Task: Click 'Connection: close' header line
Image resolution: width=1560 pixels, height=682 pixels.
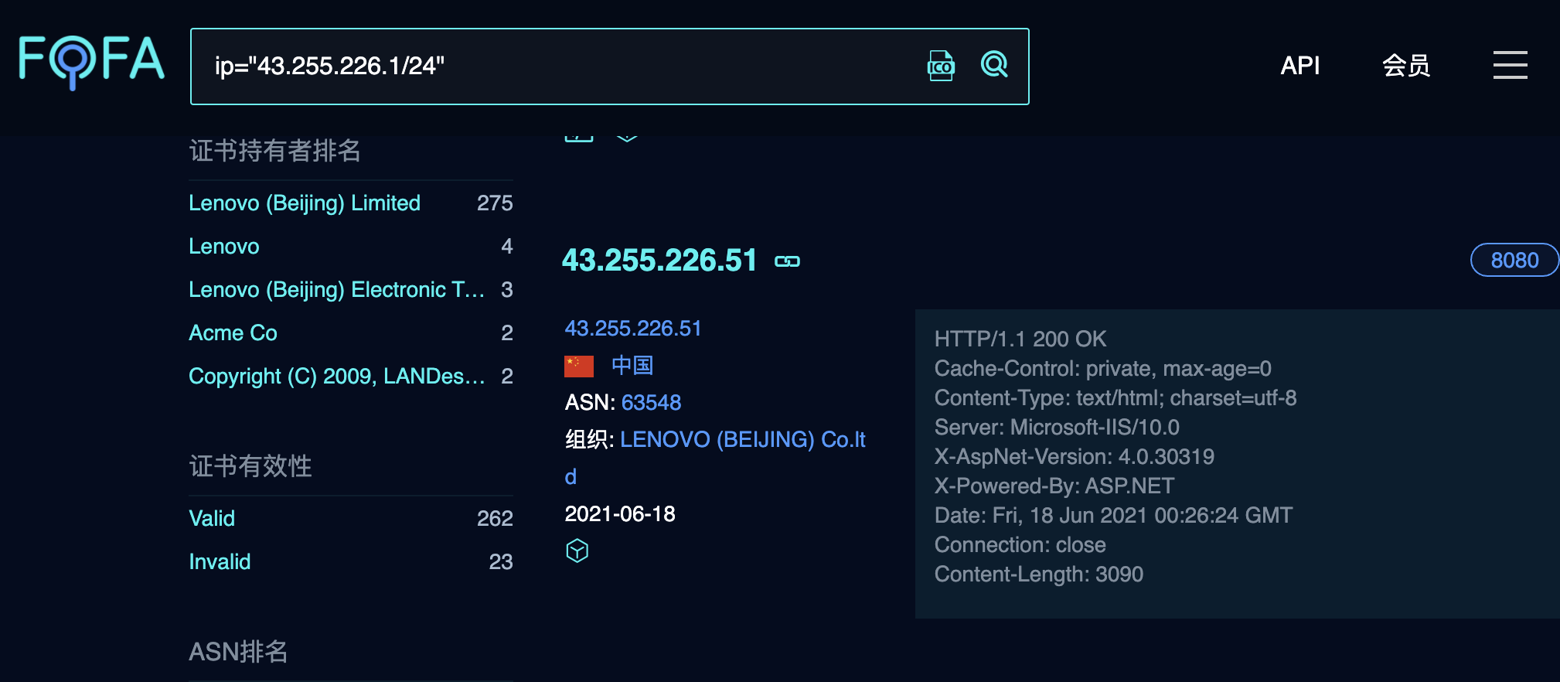Action: pyautogui.click(x=1020, y=544)
